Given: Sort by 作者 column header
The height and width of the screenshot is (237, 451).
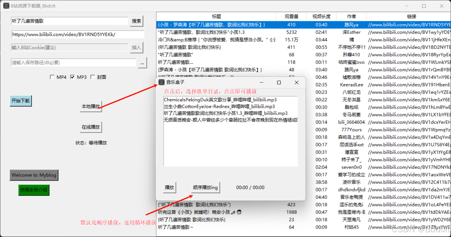Looking at the screenshot, I should click(x=351, y=16).
